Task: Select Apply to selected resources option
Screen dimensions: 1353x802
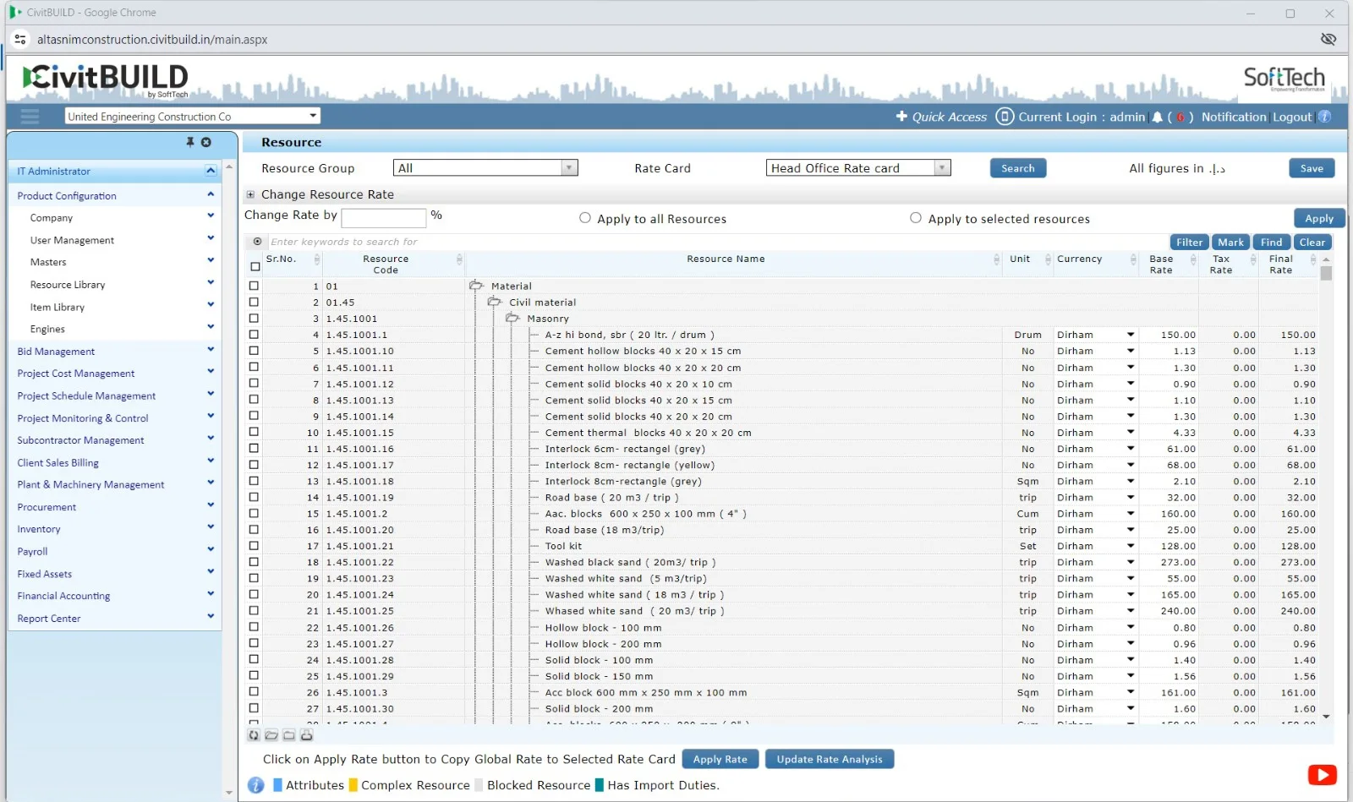Action: coord(916,218)
